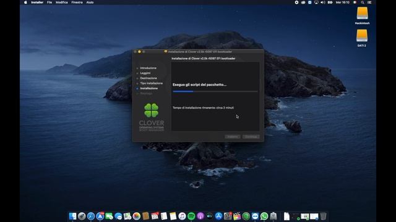Open Notification Center list icon
The image size is (396, 222).
[x=369, y=2]
